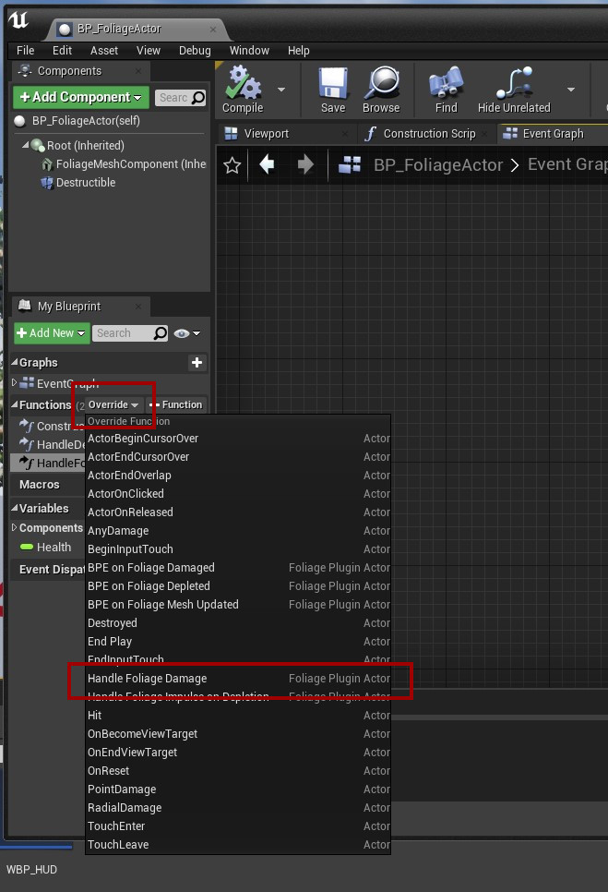Collapse the Root (Inherited) component

coord(25,145)
